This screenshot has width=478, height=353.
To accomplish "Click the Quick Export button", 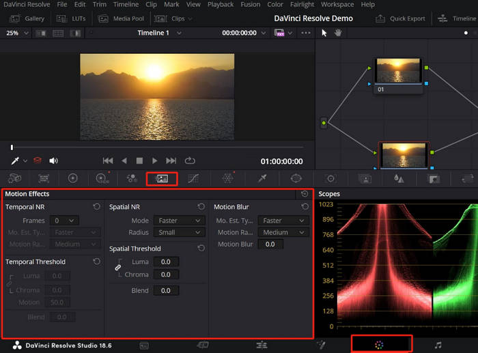I will tap(403, 18).
